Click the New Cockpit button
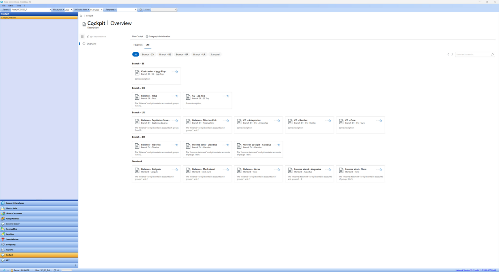The height and width of the screenshot is (272, 499). [137, 37]
